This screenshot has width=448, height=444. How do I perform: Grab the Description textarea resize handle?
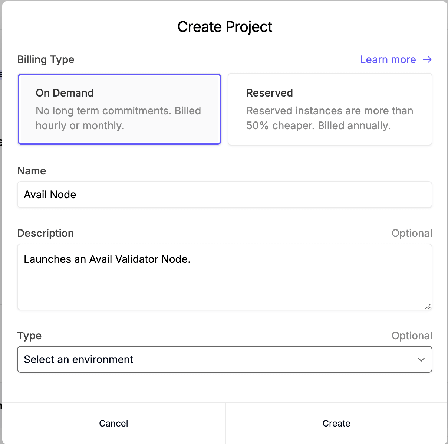point(428,306)
